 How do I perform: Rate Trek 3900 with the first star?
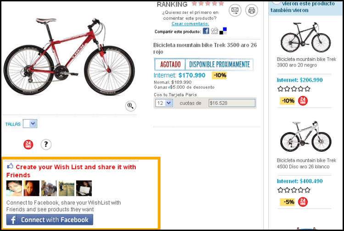(x=280, y=89)
